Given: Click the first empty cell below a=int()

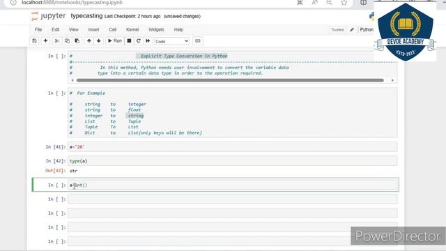Looking at the screenshot, I should tap(232, 199).
